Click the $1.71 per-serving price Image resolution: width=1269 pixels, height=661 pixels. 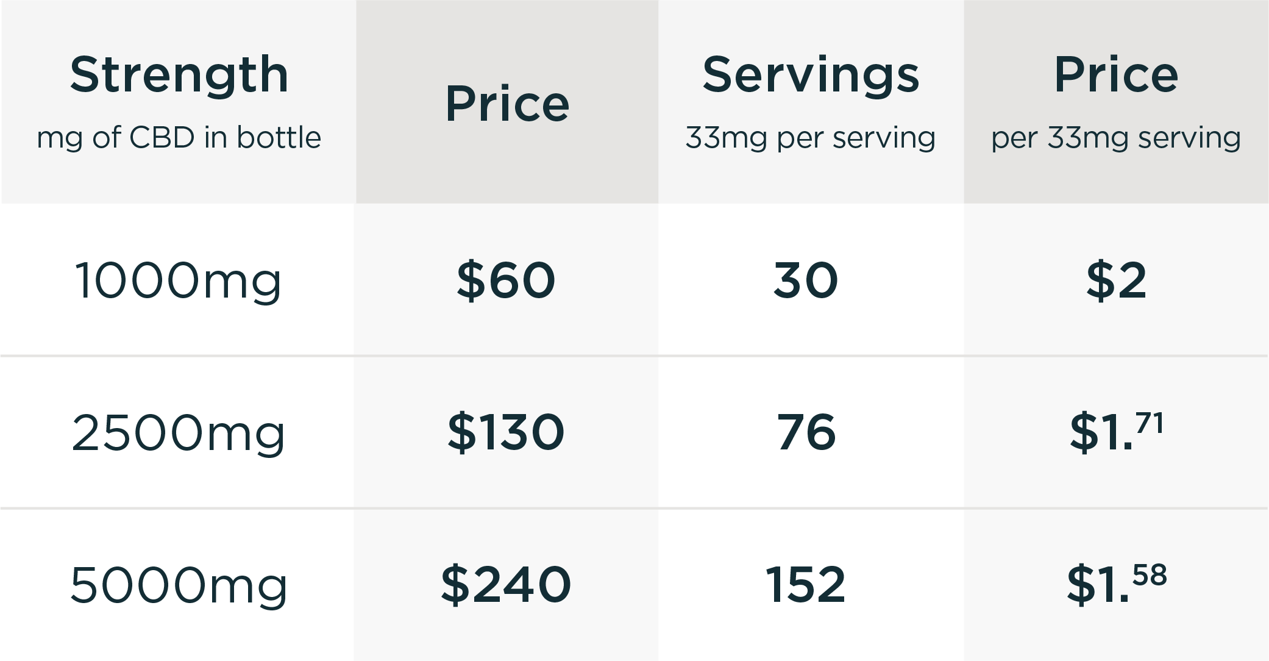click(x=1116, y=432)
